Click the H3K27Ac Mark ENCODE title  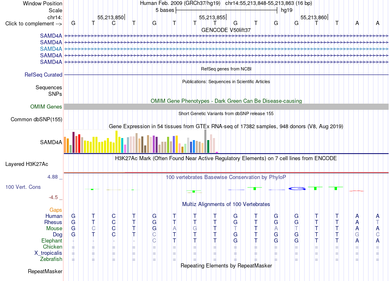[226, 159]
